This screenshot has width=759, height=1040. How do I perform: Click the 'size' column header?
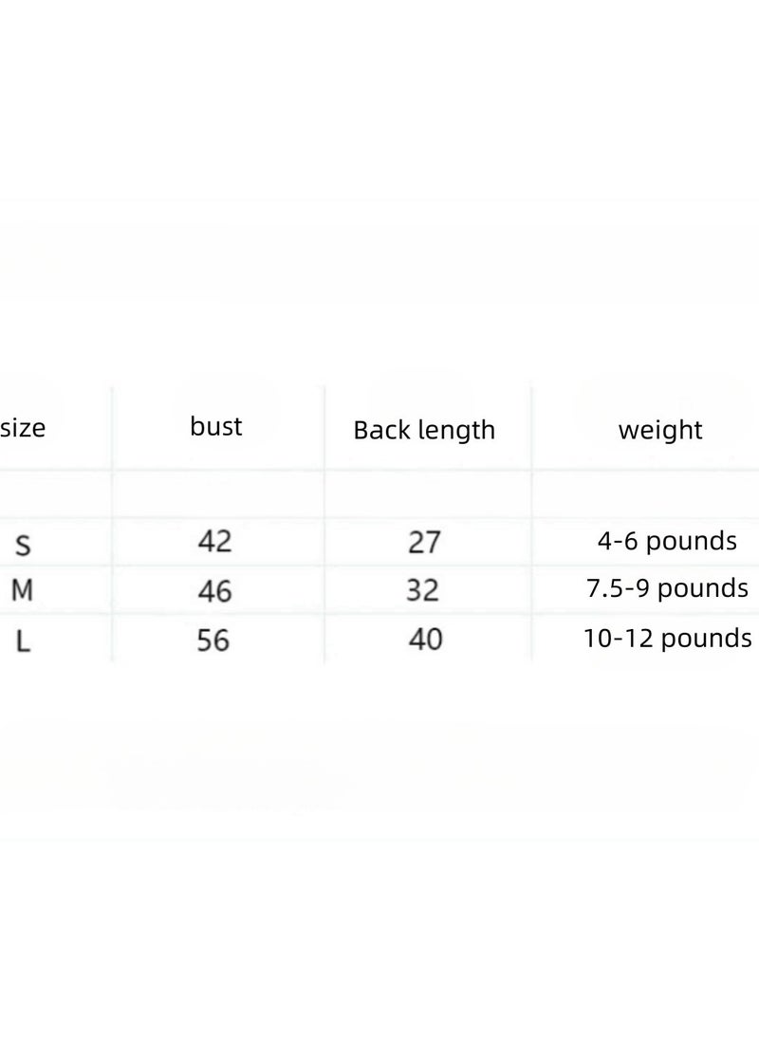coord(23,428)
